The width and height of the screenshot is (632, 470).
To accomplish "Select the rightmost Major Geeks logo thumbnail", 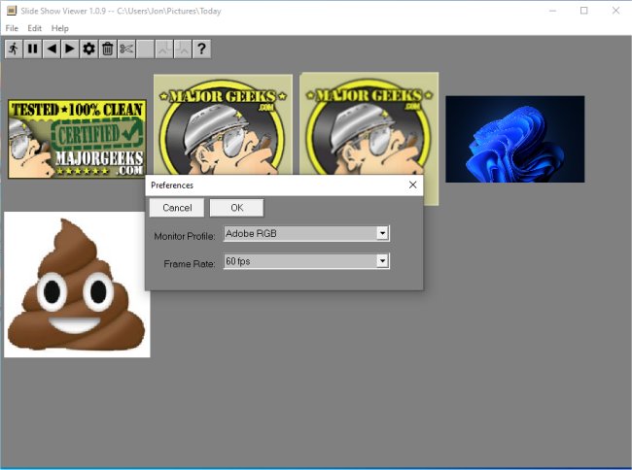I will pos(369,123).
